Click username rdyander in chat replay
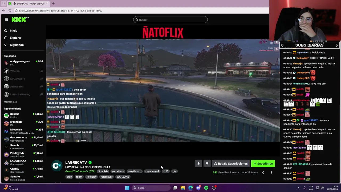Image resolution: width=341 pixels, height=192 pixels. pos(302,53)
